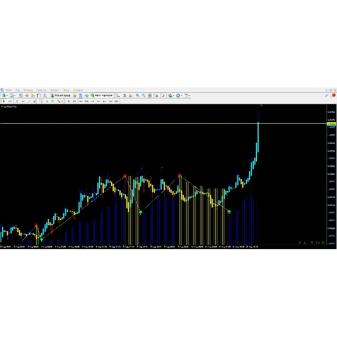This screenshot has height=337, width=337.
Task: Show the Navigator panel star-folder icon
Action: click(x=33, y=95)
